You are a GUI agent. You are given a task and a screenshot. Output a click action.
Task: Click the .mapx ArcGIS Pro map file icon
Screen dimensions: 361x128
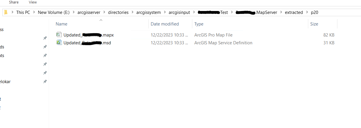tap(59, 35)
